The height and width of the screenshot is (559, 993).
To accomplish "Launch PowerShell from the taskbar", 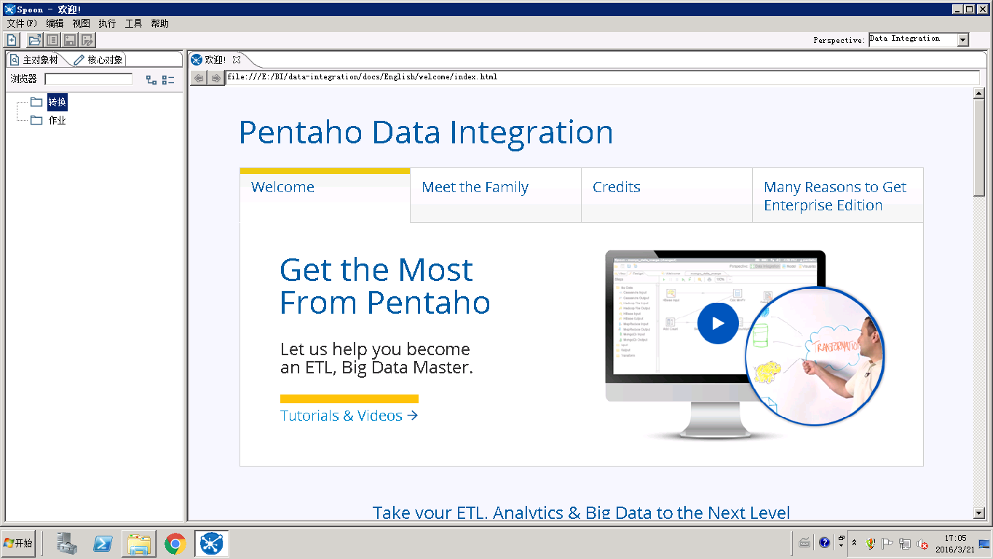I will 103,544.
